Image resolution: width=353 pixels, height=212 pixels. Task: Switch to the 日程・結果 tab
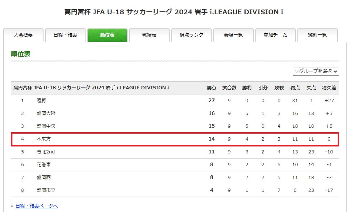point(65,35)
